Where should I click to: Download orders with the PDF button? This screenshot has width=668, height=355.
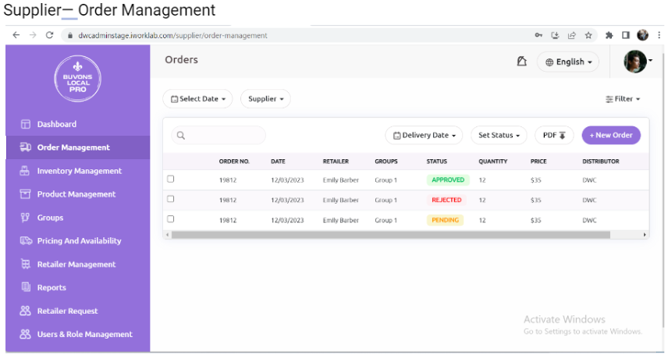click(553, 135)
